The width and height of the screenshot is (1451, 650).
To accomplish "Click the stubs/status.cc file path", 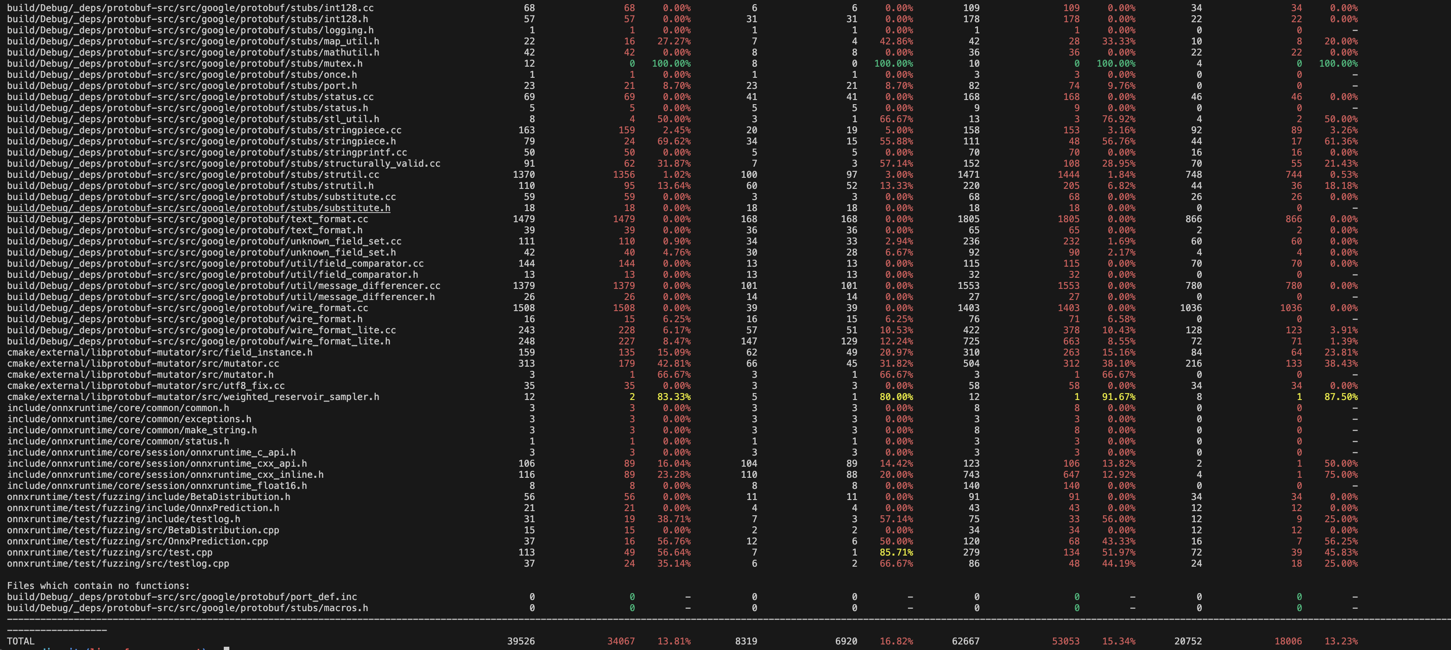I will (x=190, y=97).
